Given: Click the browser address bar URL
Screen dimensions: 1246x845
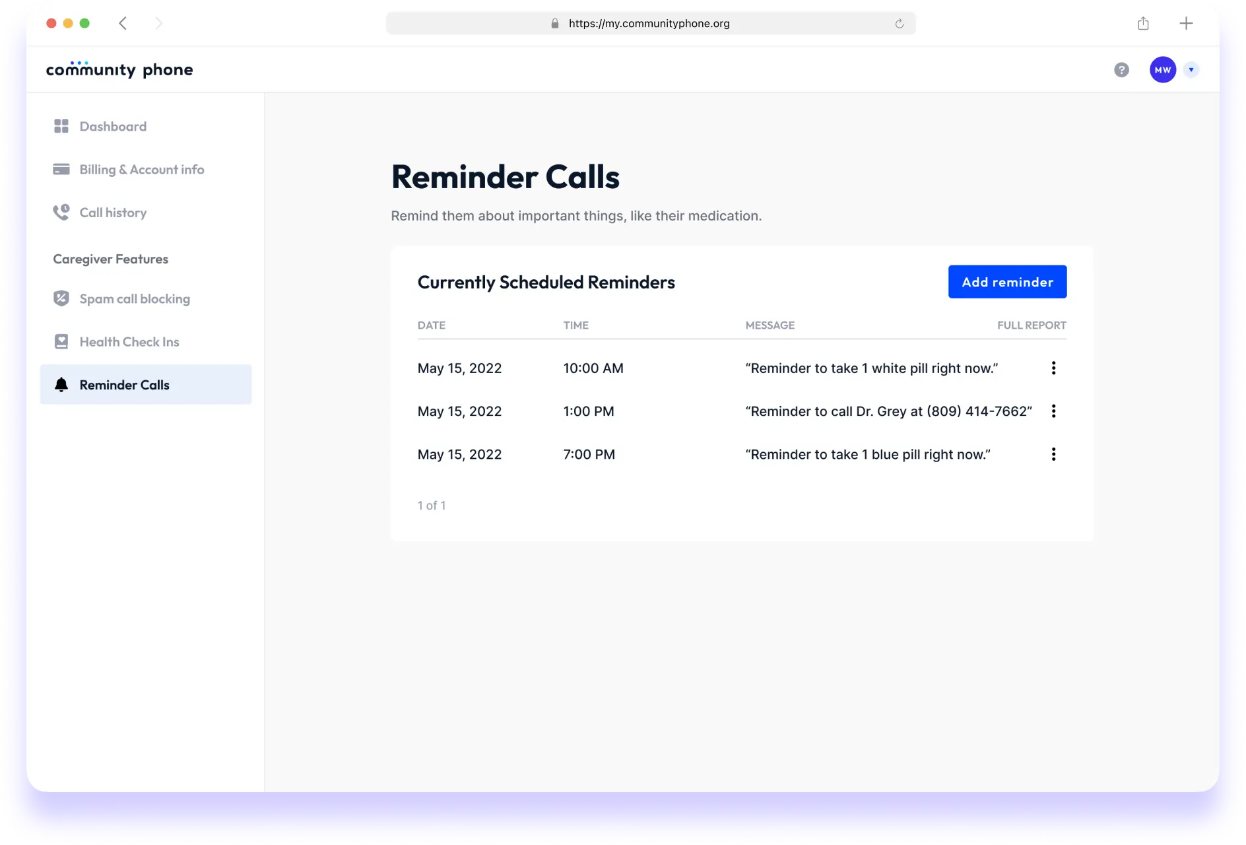Looking at the screenshot, I should coord(649,24).
